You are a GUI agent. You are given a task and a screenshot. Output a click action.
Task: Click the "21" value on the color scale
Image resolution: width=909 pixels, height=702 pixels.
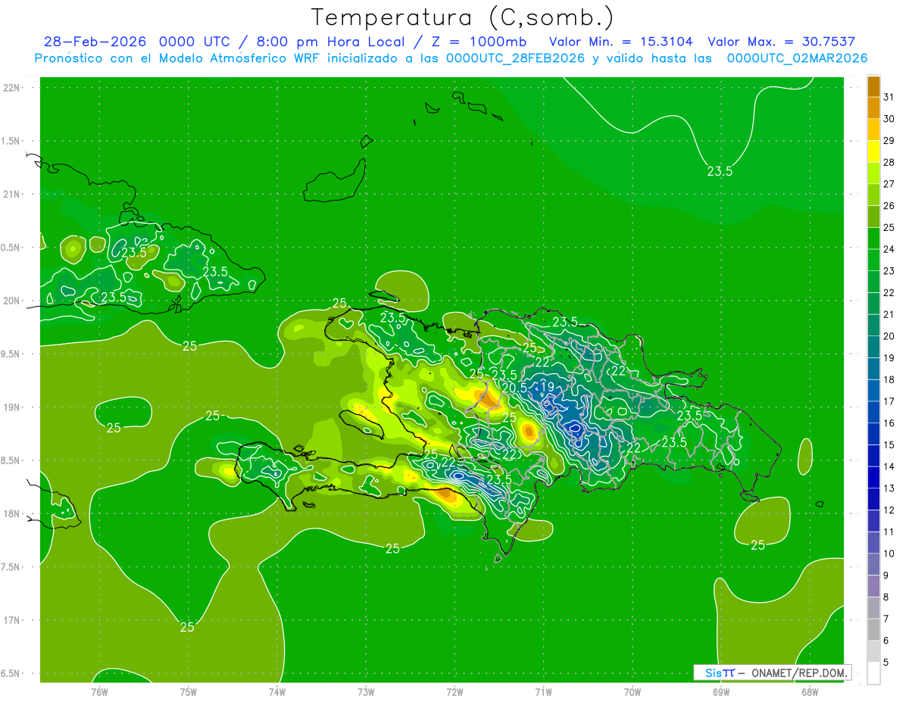889,315
